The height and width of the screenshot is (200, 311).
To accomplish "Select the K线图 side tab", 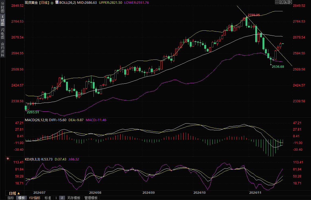I will [x=2, y=20].
